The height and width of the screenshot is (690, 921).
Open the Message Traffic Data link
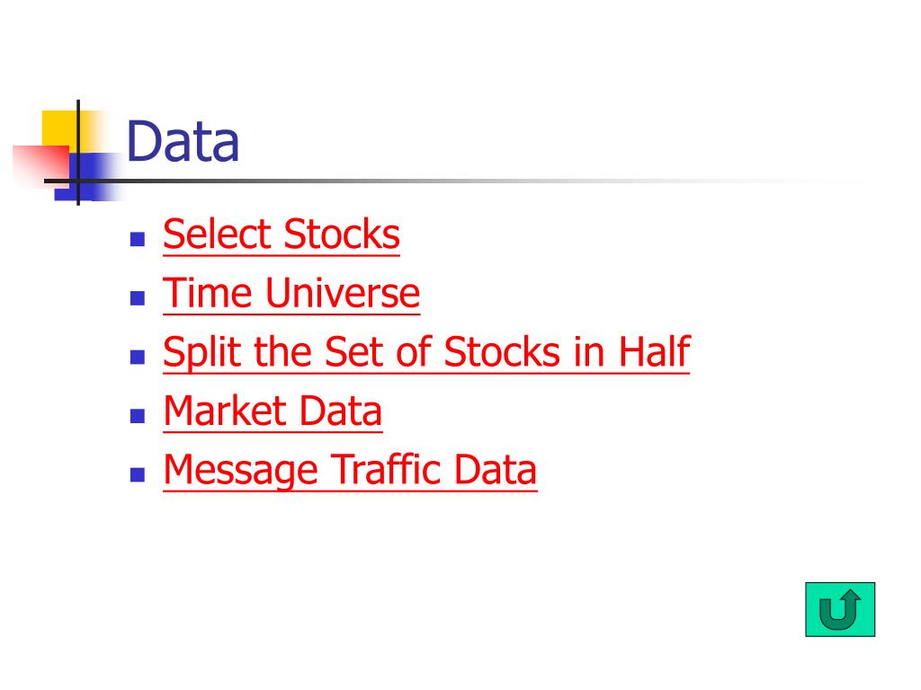pyautogui.click(x=350, y=470)
